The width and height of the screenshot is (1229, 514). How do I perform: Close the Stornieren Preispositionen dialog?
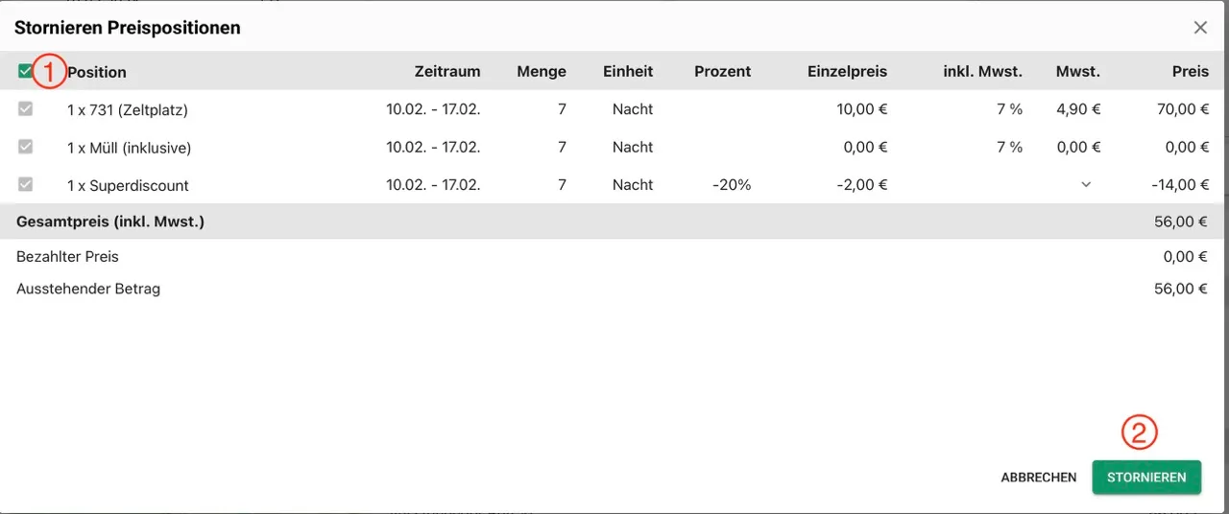[x=1200, y=28]
